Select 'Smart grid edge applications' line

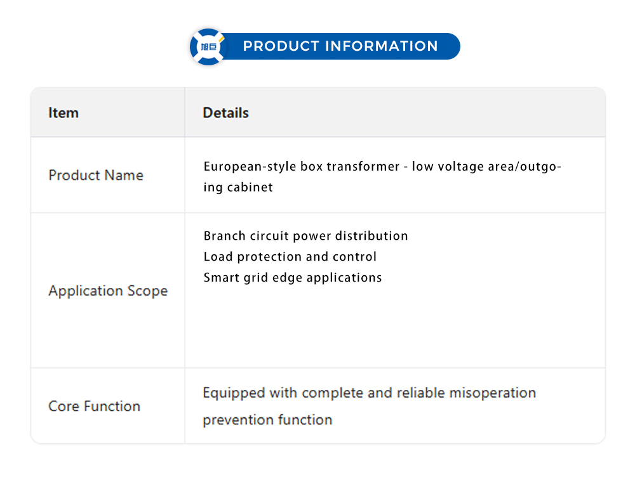(293, 278)
